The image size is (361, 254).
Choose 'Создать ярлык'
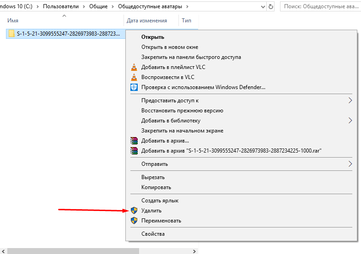pyautogui.click(x=160, y=201)
